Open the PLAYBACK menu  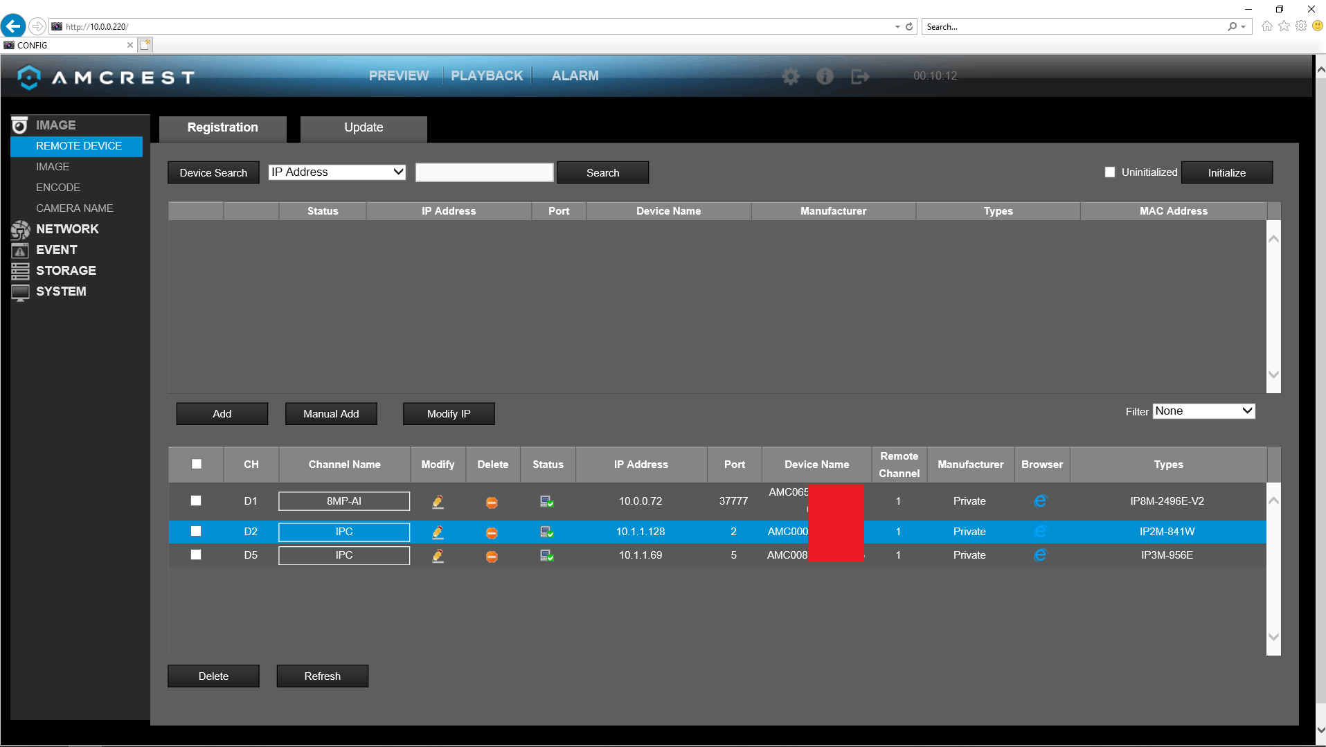[487, 76]
